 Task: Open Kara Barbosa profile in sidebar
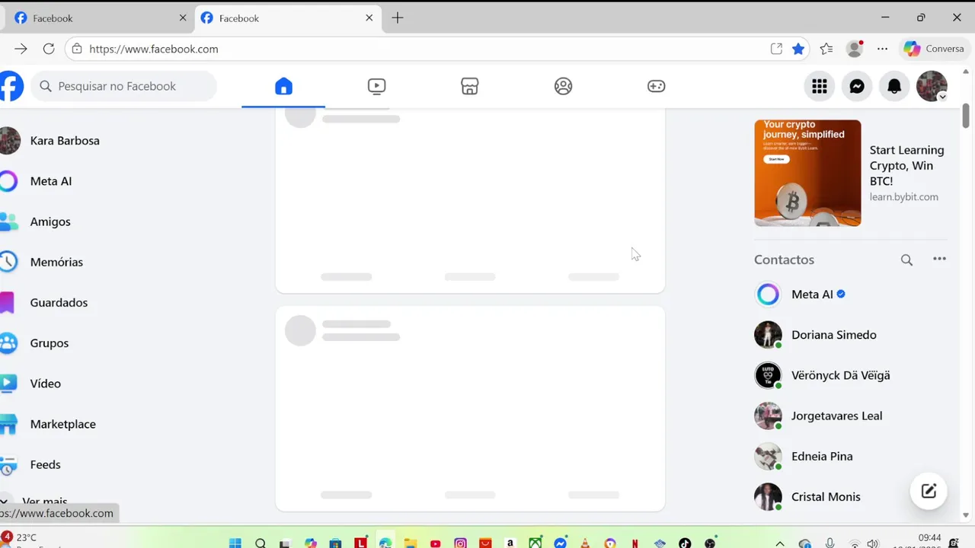[x=65, y=141]
